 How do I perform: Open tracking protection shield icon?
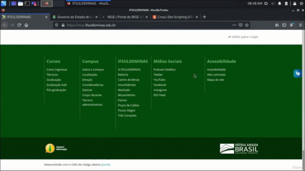57,25
